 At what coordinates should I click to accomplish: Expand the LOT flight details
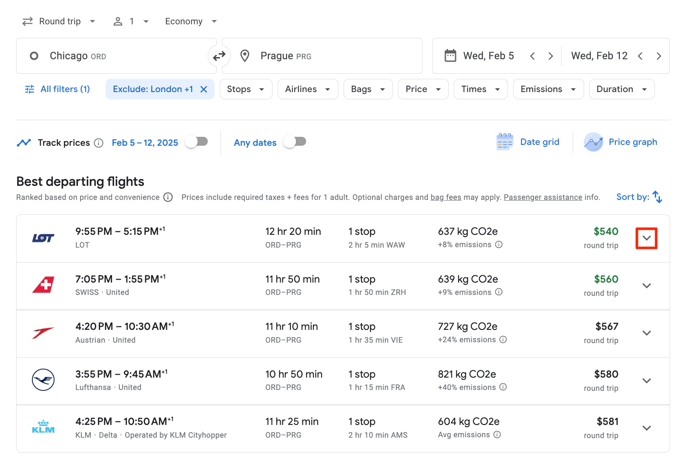point(646,238)
